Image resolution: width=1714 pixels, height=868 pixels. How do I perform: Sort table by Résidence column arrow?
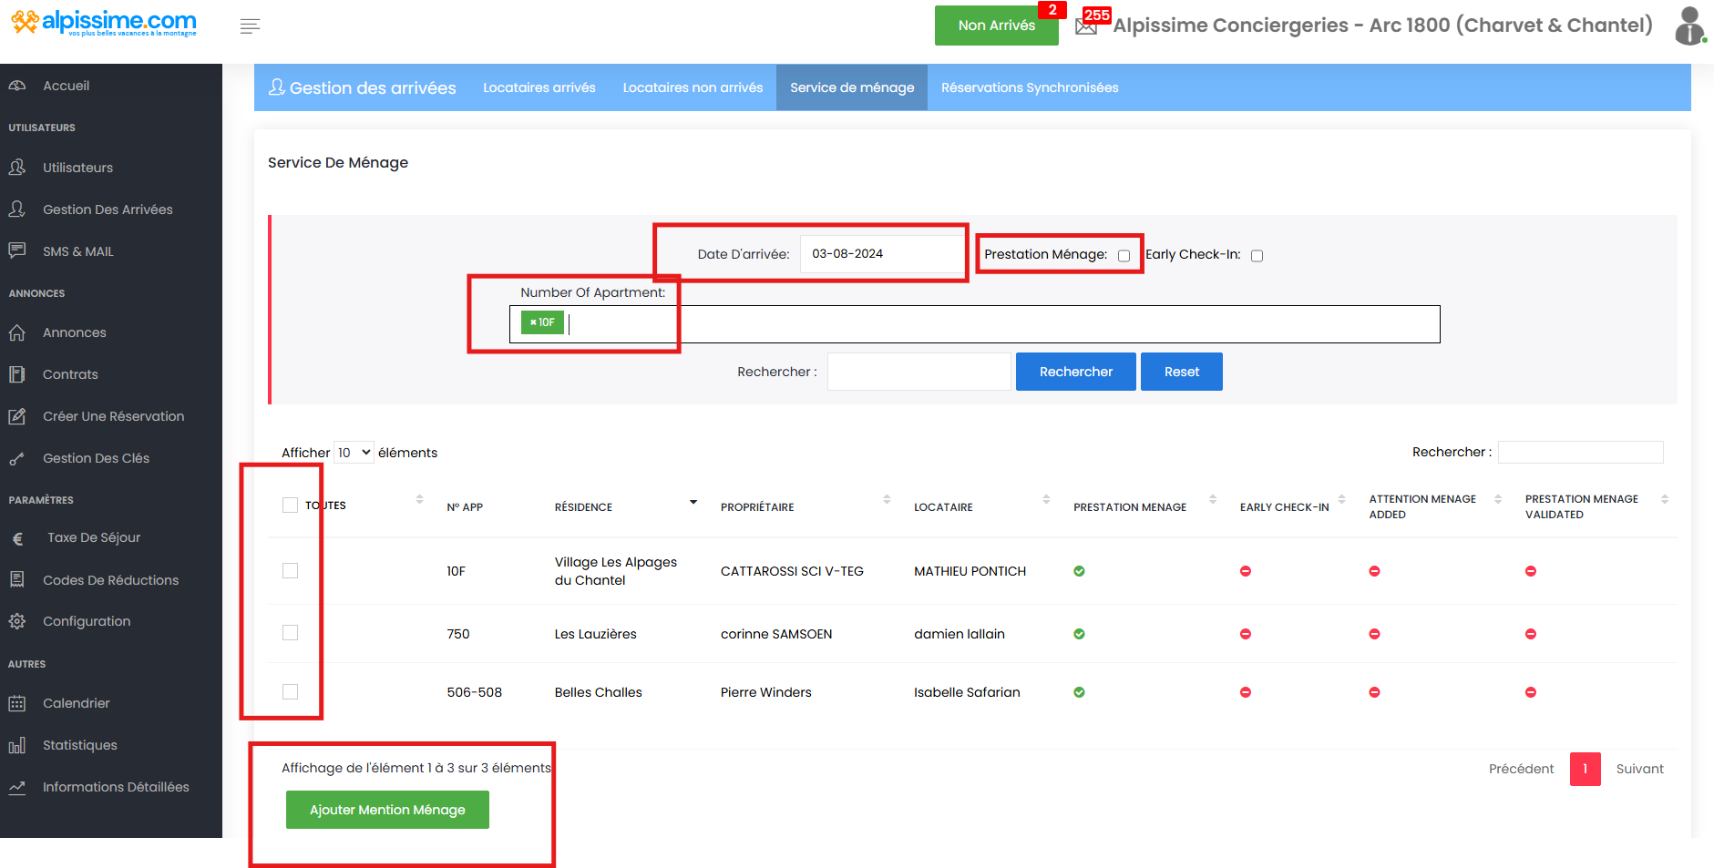tap(693, 502)
